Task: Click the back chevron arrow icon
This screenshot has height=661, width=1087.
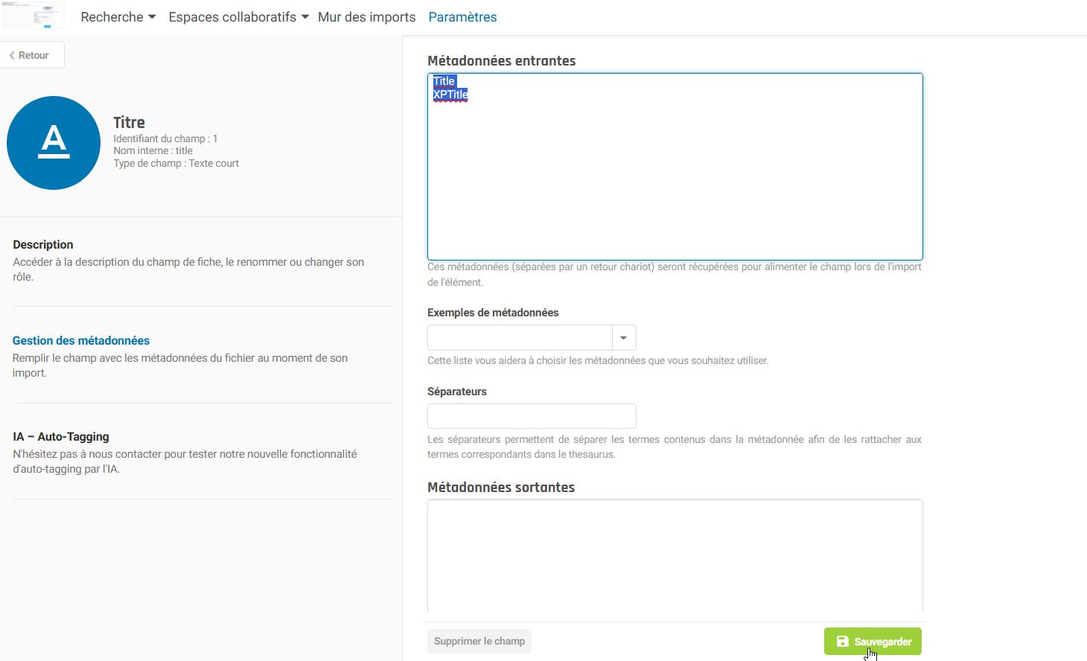Action: pos(12,56)
